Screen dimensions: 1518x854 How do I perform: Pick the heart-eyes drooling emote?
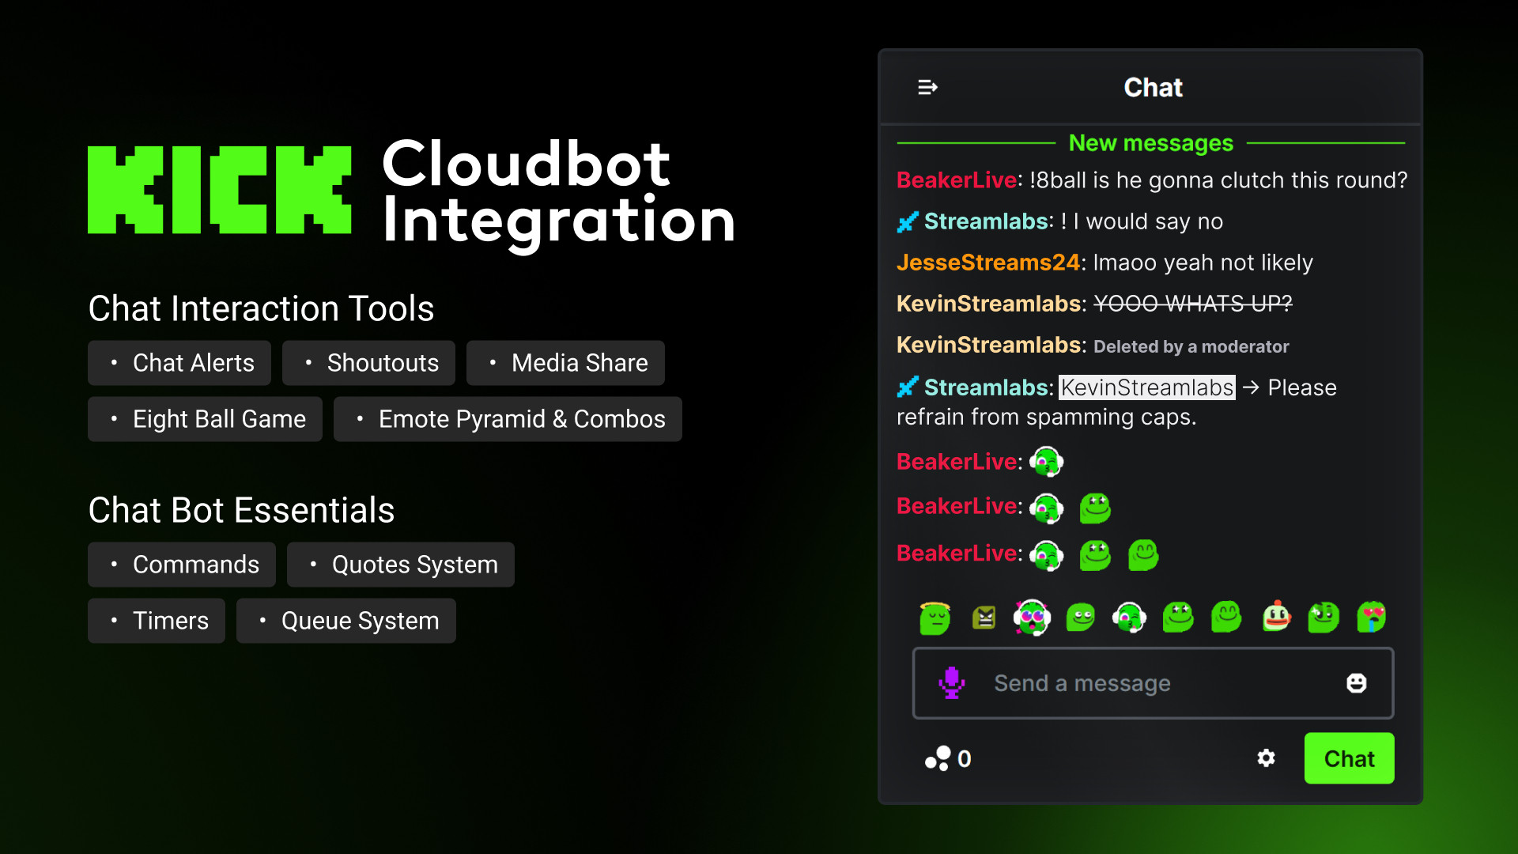pos(1372,617)
